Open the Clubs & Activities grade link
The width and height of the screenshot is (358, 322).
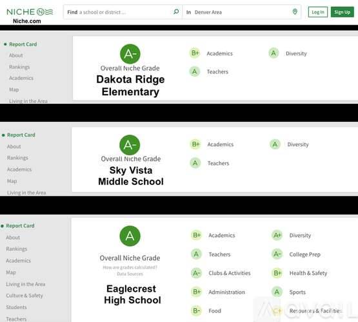pos(230,273)
